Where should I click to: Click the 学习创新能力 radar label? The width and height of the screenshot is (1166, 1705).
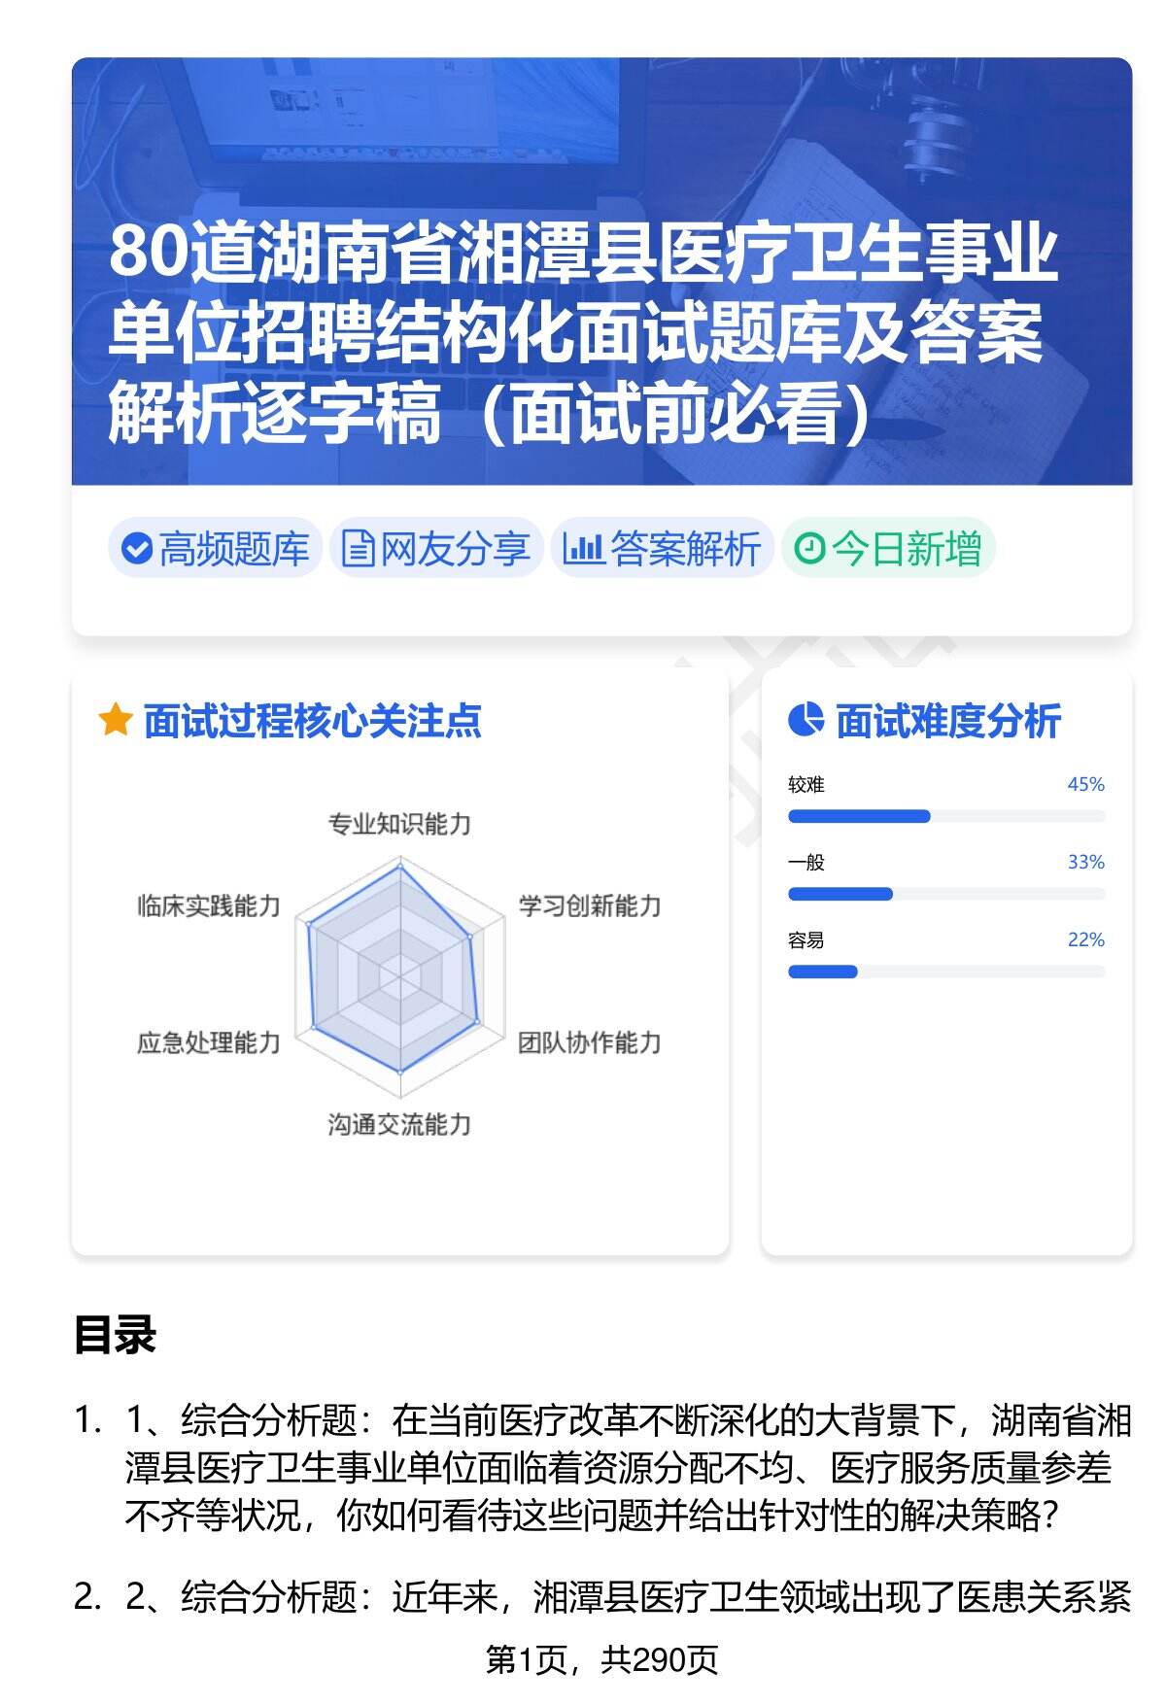pos(589,905)
